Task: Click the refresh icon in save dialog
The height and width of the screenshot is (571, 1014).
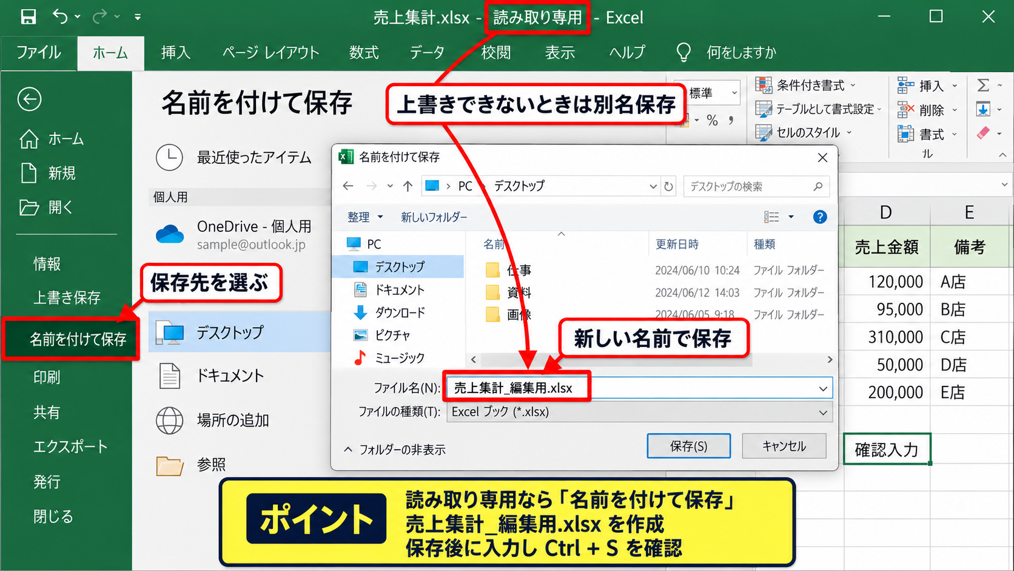Action: click(668, 186)
